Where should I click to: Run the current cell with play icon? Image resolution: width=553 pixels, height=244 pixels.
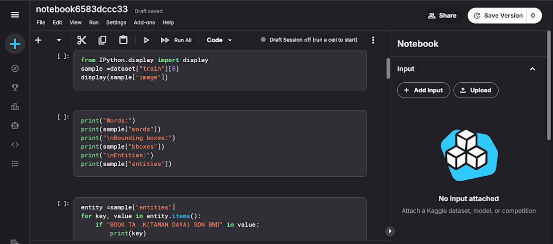pos(146,40)
